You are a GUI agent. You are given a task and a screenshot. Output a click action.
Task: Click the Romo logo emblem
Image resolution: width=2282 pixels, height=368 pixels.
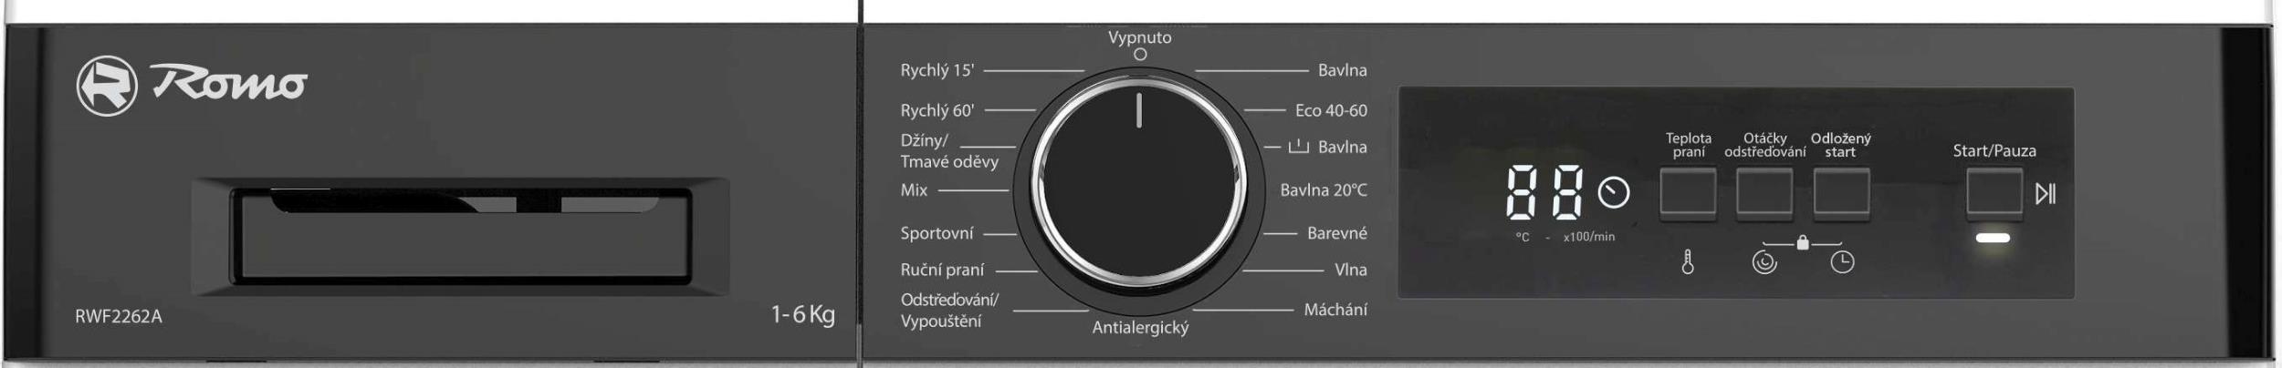(107, 86)
